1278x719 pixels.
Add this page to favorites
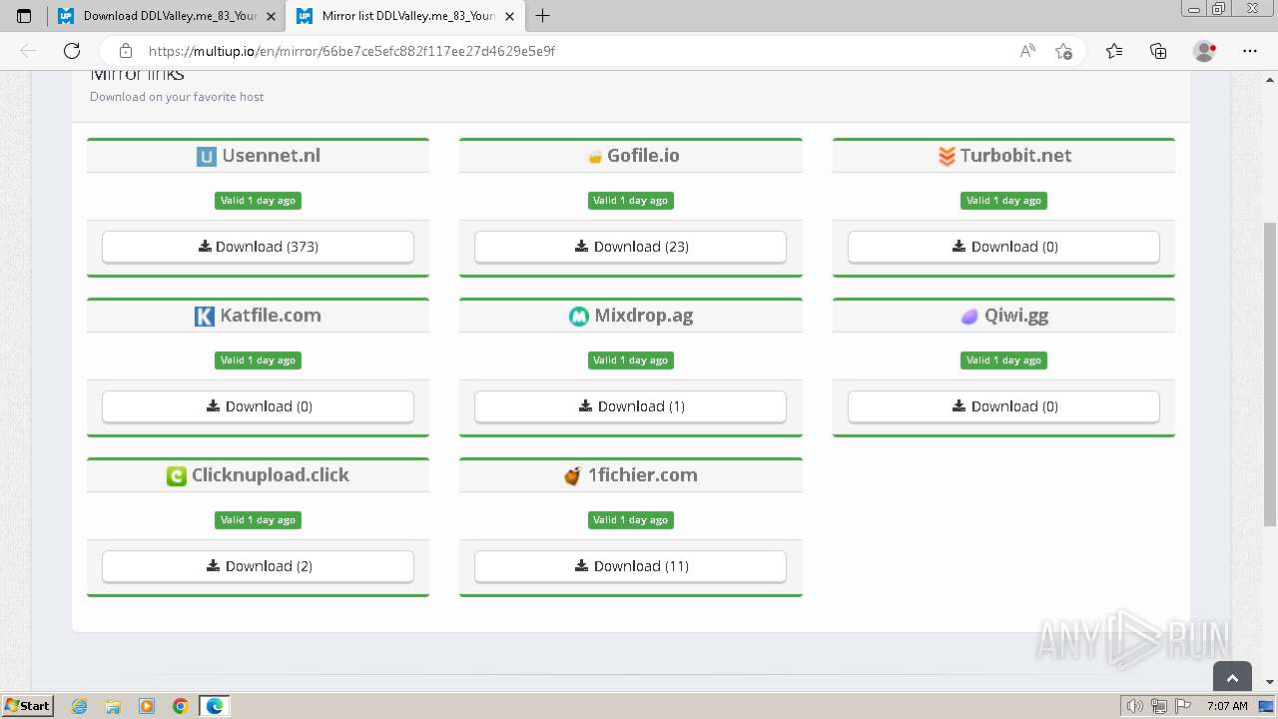coord(1064,51)
